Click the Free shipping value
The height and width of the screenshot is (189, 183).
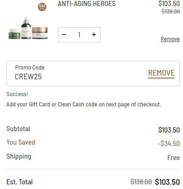pos(174,158)
